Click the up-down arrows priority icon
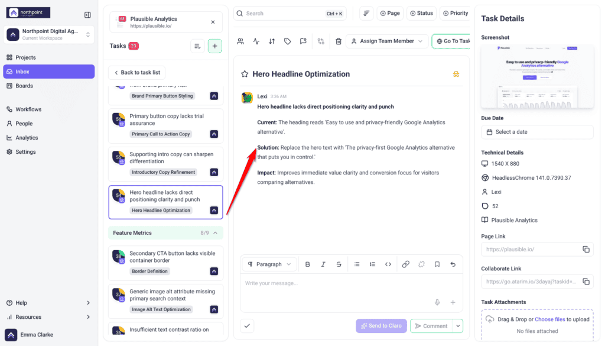 [272, 41]
